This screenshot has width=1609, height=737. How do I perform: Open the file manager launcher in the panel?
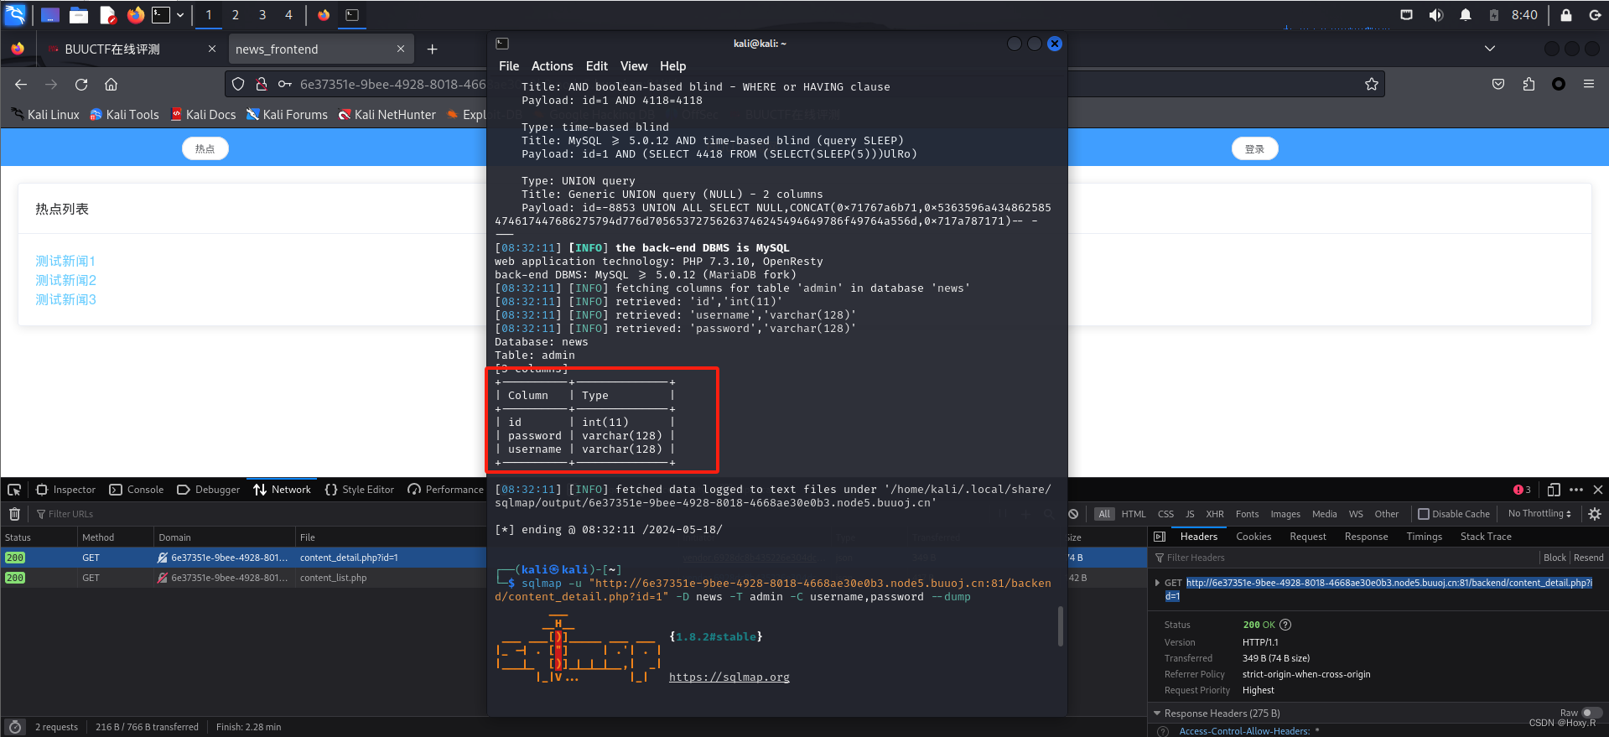point(79,15)
